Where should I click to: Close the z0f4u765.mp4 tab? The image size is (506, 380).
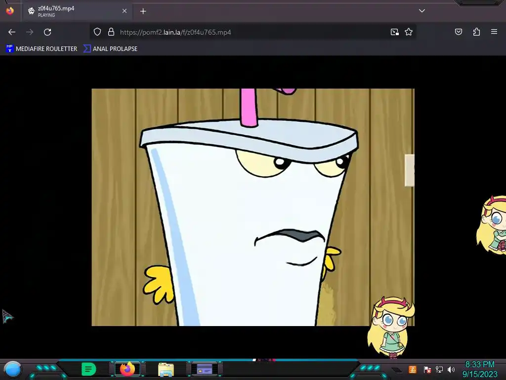point(124,11)
